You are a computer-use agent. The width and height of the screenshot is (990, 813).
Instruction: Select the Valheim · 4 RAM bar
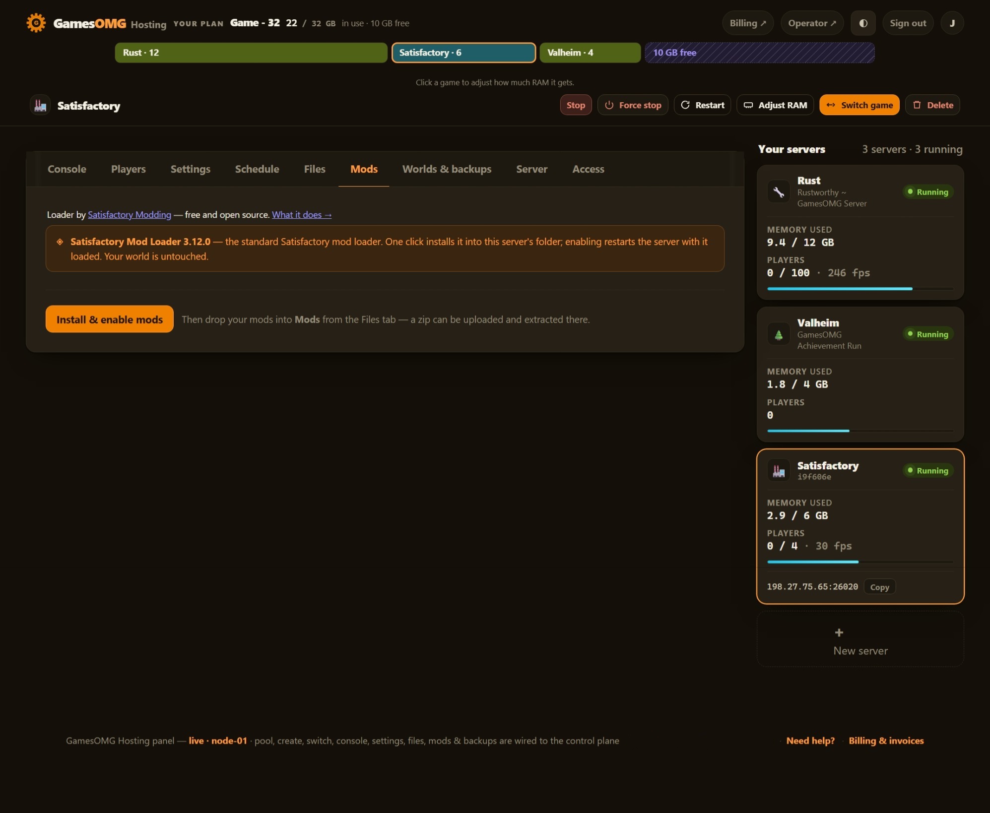click(590, 53)
